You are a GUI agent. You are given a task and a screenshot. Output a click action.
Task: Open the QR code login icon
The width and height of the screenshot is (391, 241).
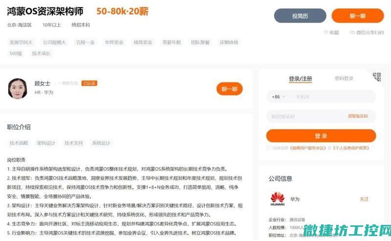[x=377, y=77]
